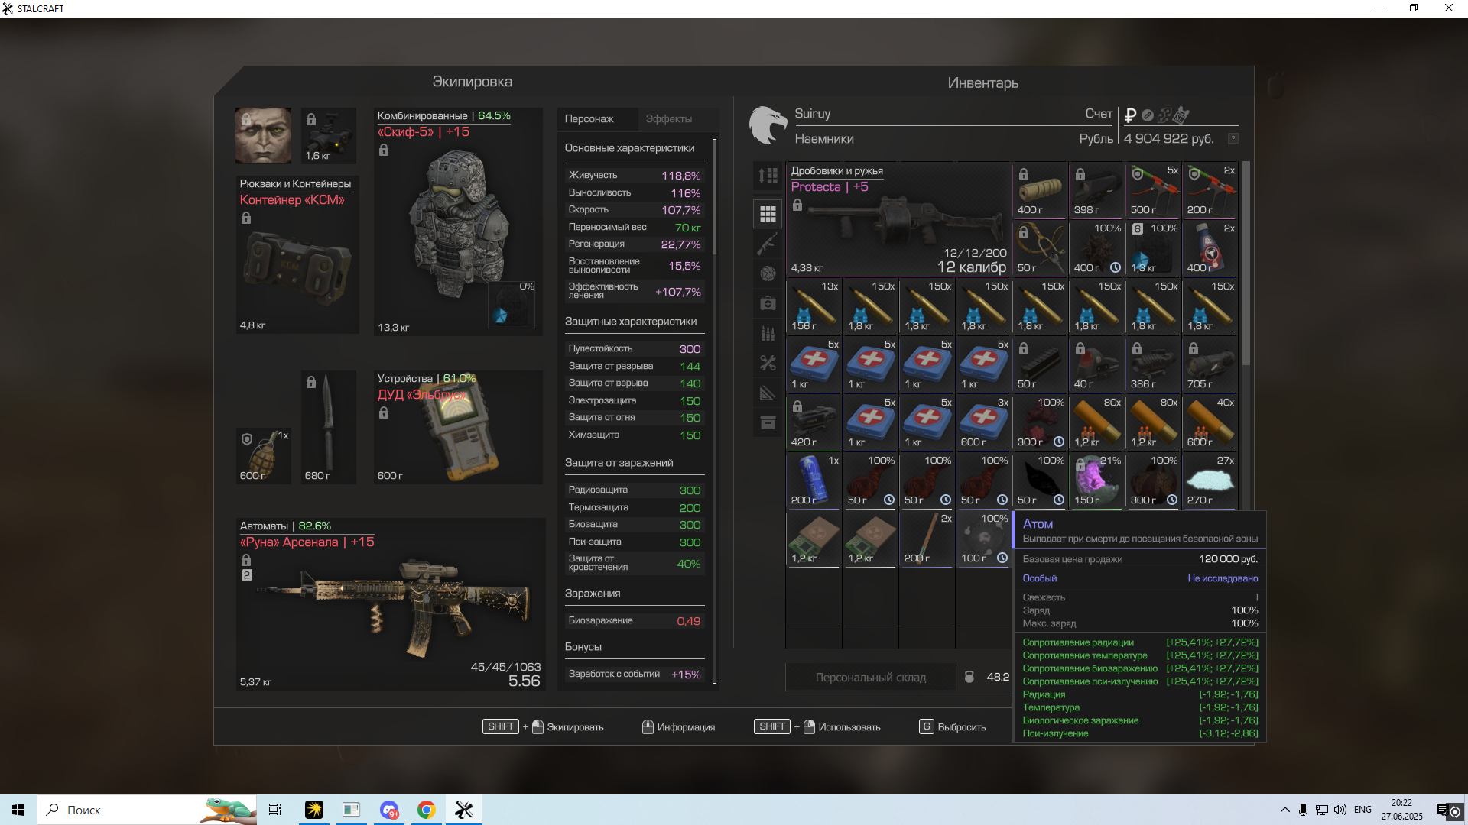Select the all-items grid filter

coord(768,214)
